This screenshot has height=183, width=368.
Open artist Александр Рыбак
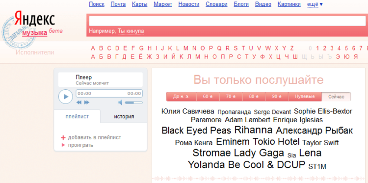click(314, 131)
